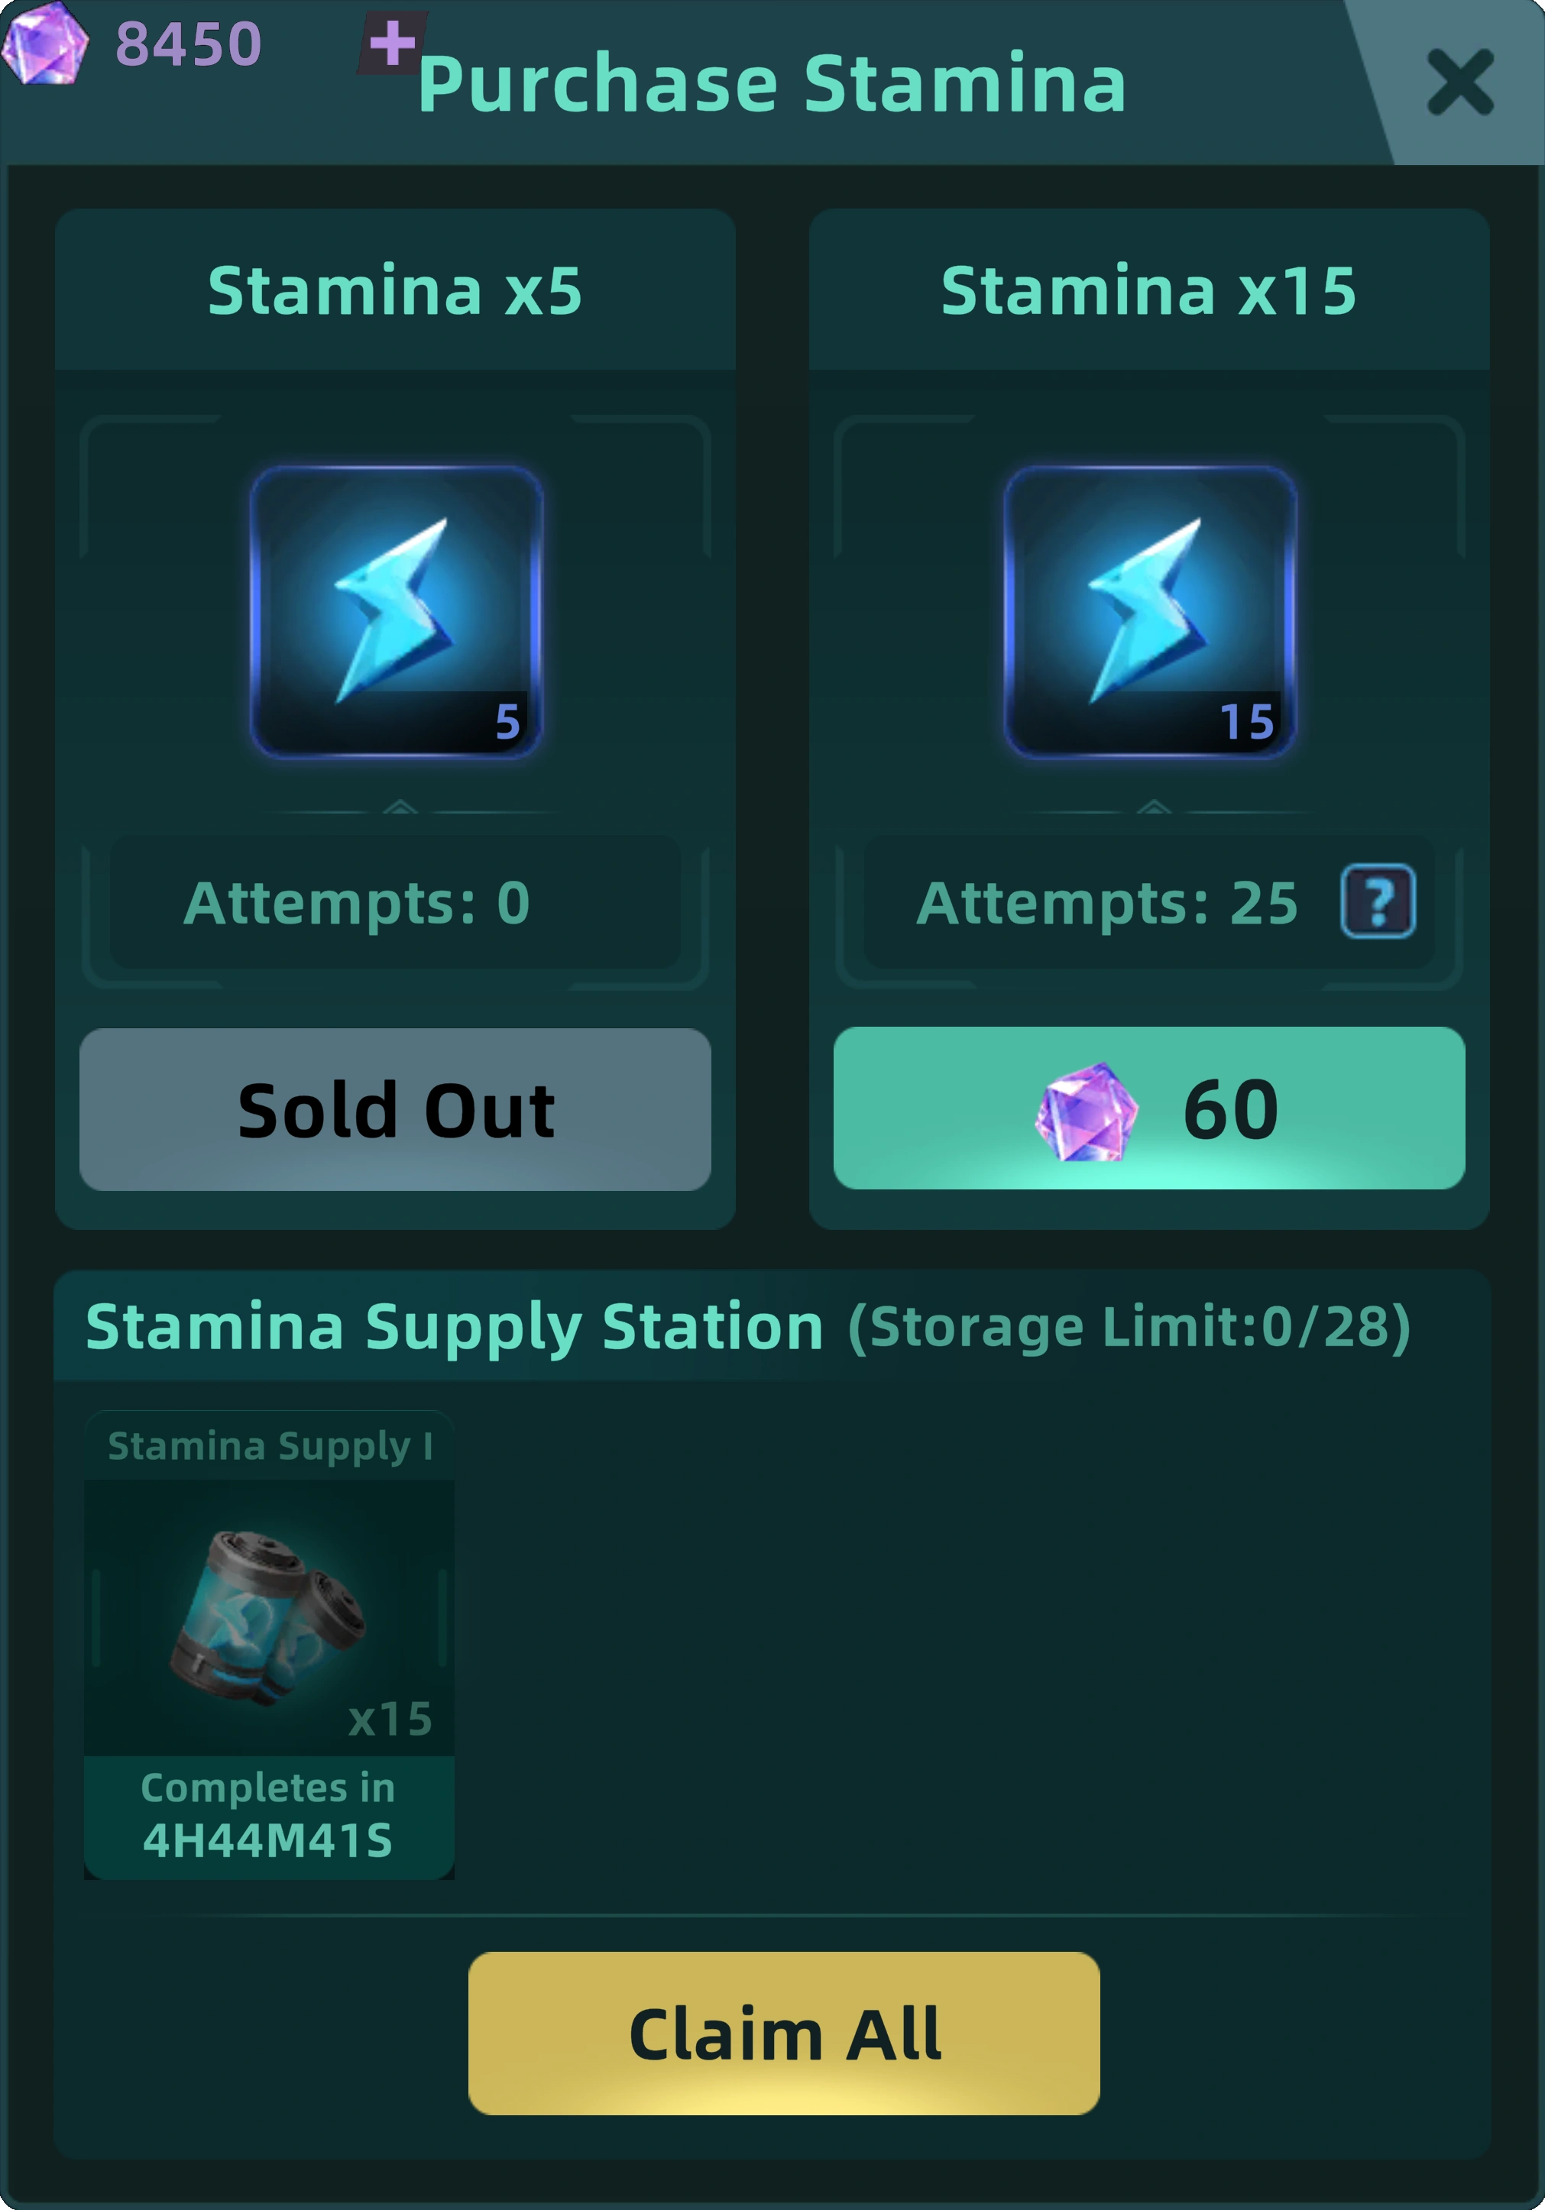This screenshot has width=1545, height=2210.
Task: Click the 8450 gem balance
Action: (189, 44)
